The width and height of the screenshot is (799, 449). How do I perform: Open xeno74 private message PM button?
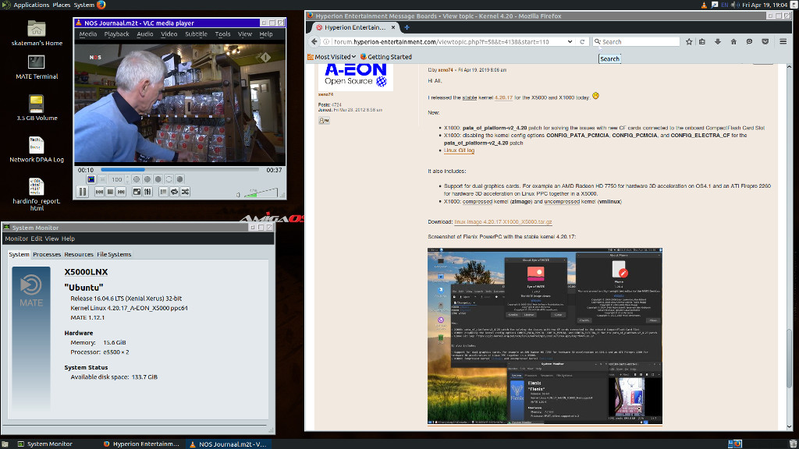coord(324,121)
